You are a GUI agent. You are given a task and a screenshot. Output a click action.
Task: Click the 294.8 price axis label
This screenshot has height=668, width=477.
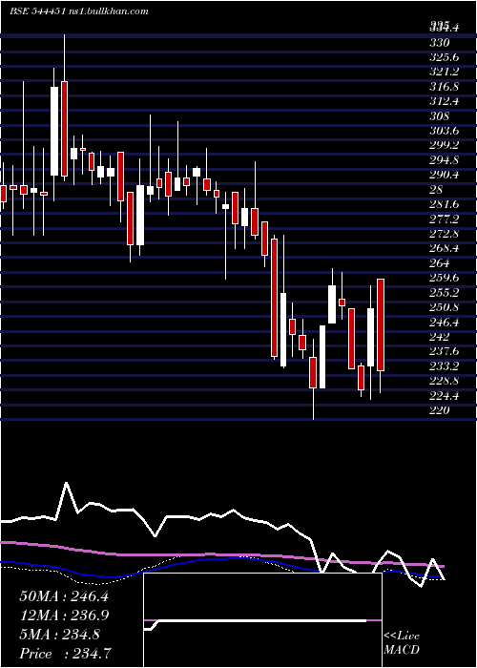pos(444,160)
